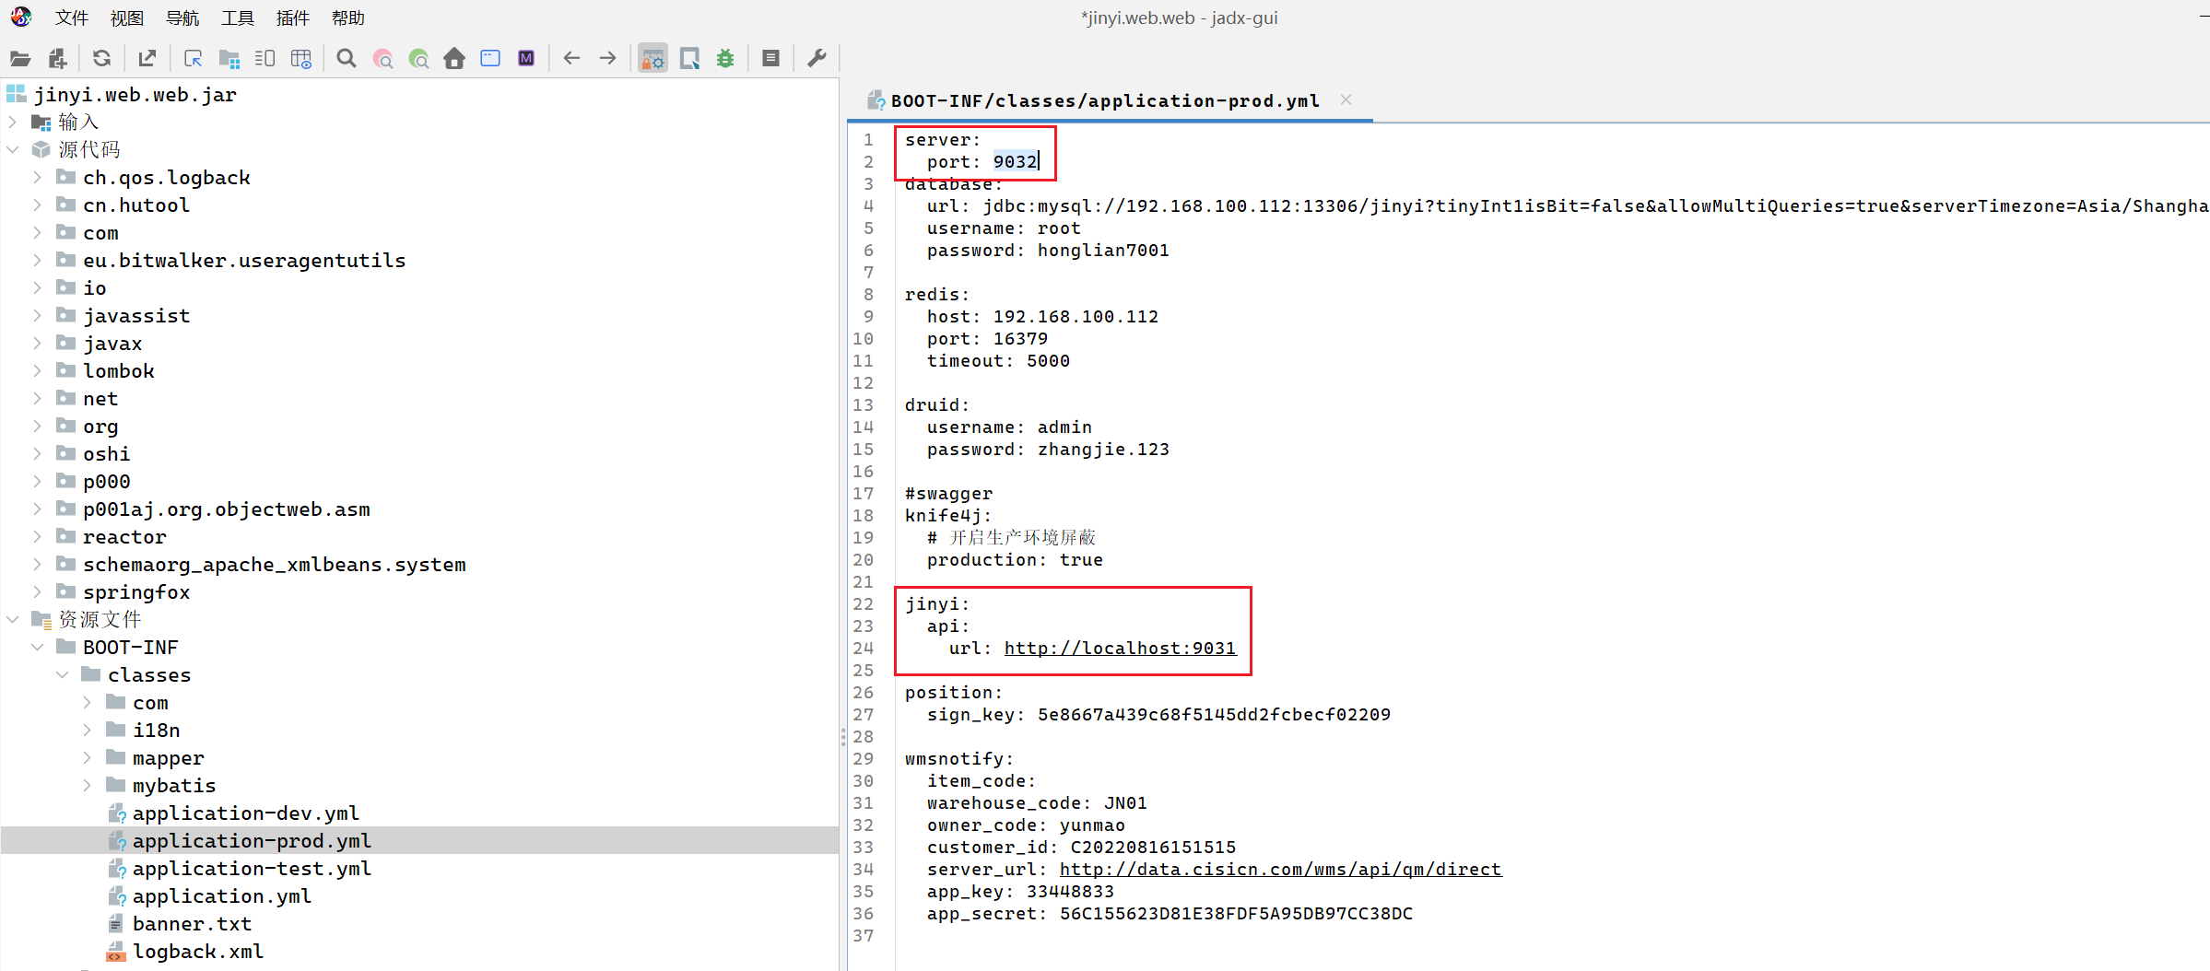This screenshot has height=971, width=2210.
Task: Click the export/save all icon
Action: [x=147, y=59]
